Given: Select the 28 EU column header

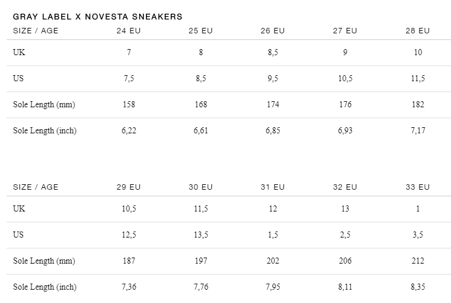Looking at the screenshot, I should [418, 30].
